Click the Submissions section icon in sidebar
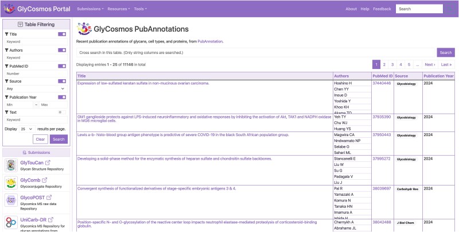The height and width of the screenshot is (232, 459). (x=25, y=153)
